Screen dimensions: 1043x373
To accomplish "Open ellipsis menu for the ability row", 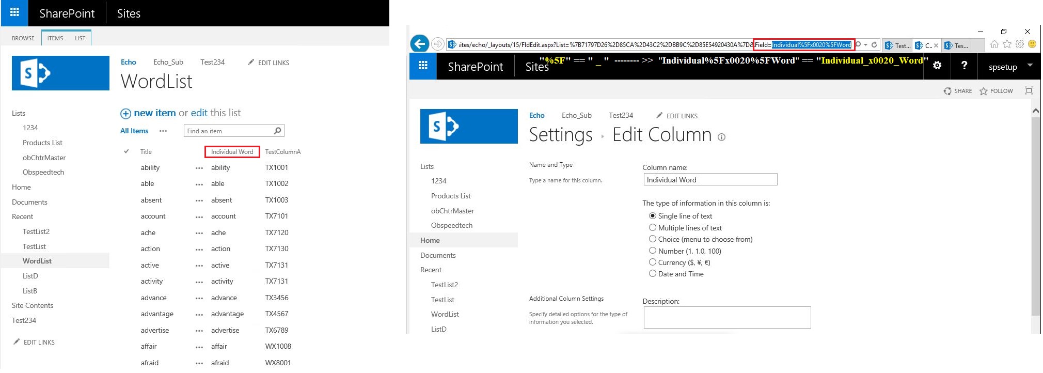I will coord(199,168).
